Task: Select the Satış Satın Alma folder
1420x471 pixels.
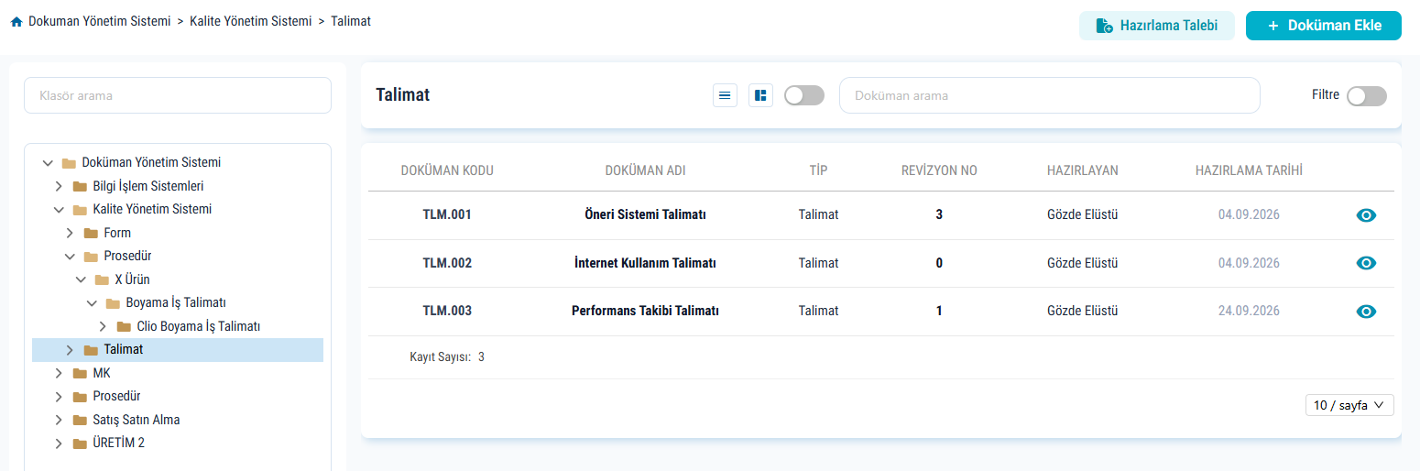Action: click(137, 420)
